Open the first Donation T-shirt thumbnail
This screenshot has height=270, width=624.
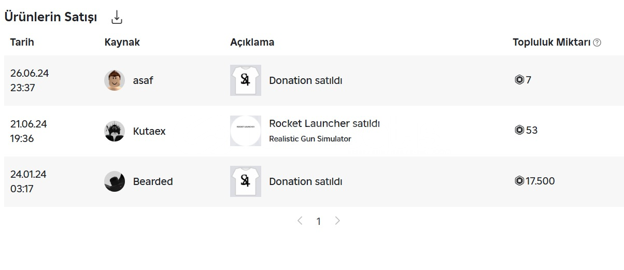click(246, 80)
